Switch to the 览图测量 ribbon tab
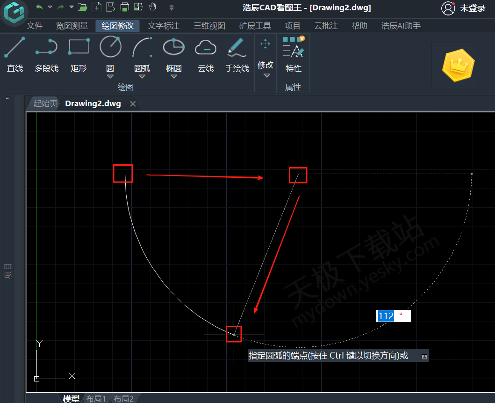 pos(72,26)
